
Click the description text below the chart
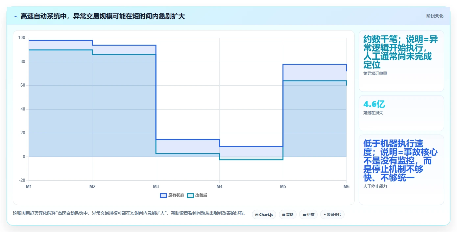tap(130, 213)
